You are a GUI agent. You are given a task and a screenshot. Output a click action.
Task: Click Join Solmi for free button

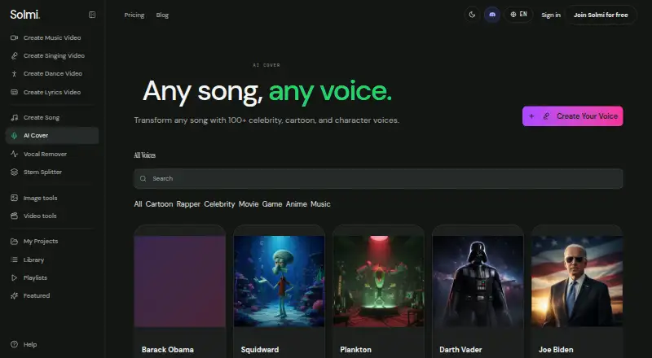pyautogui.click(x=601, y=15)
